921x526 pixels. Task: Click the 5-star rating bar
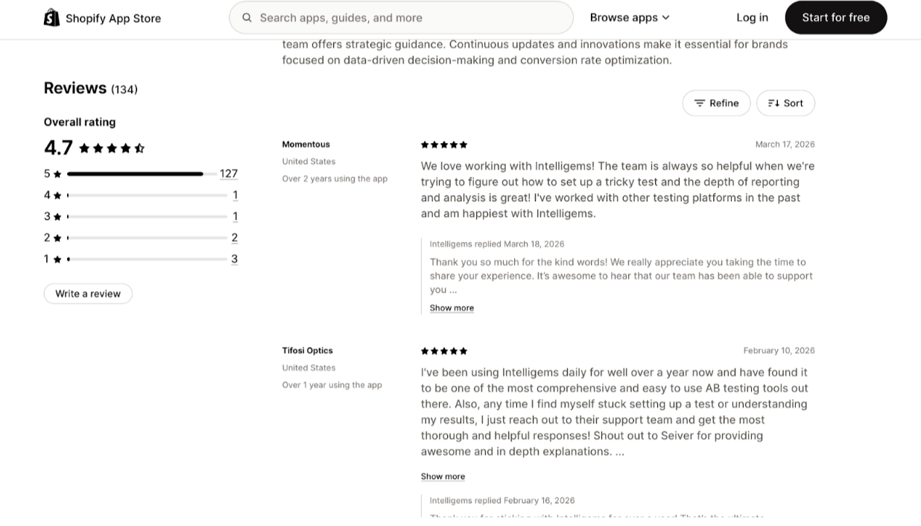(135, 174)
